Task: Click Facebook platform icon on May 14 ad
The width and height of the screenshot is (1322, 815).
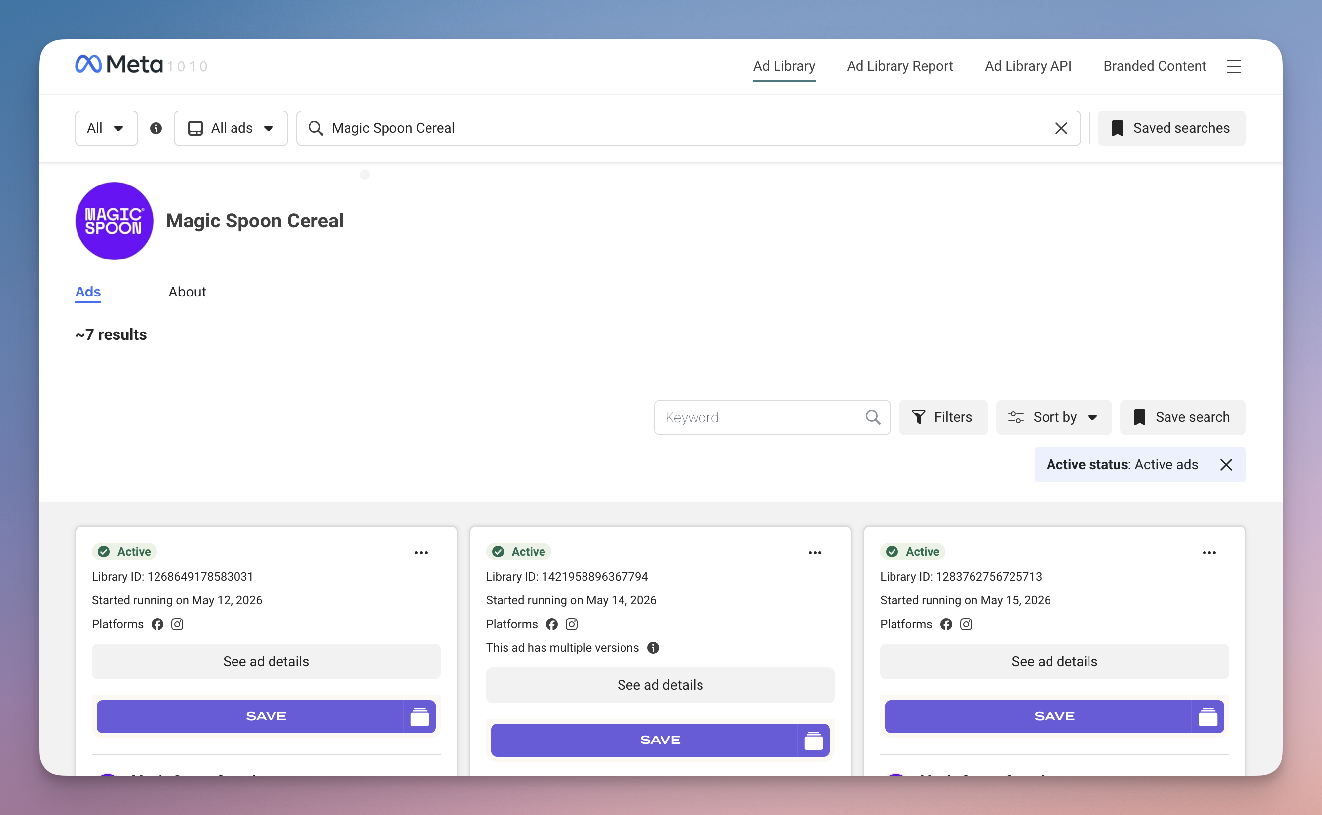Action: (x=551, y=624)
